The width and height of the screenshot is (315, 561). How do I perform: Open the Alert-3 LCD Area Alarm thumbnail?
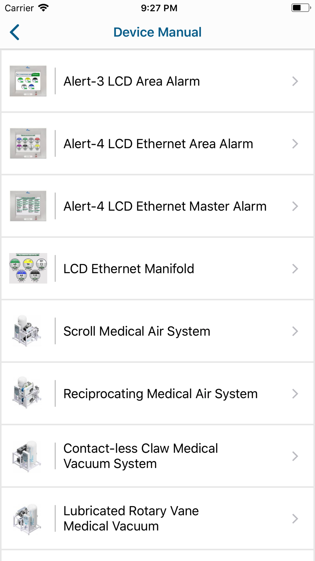tap(28, 81)
